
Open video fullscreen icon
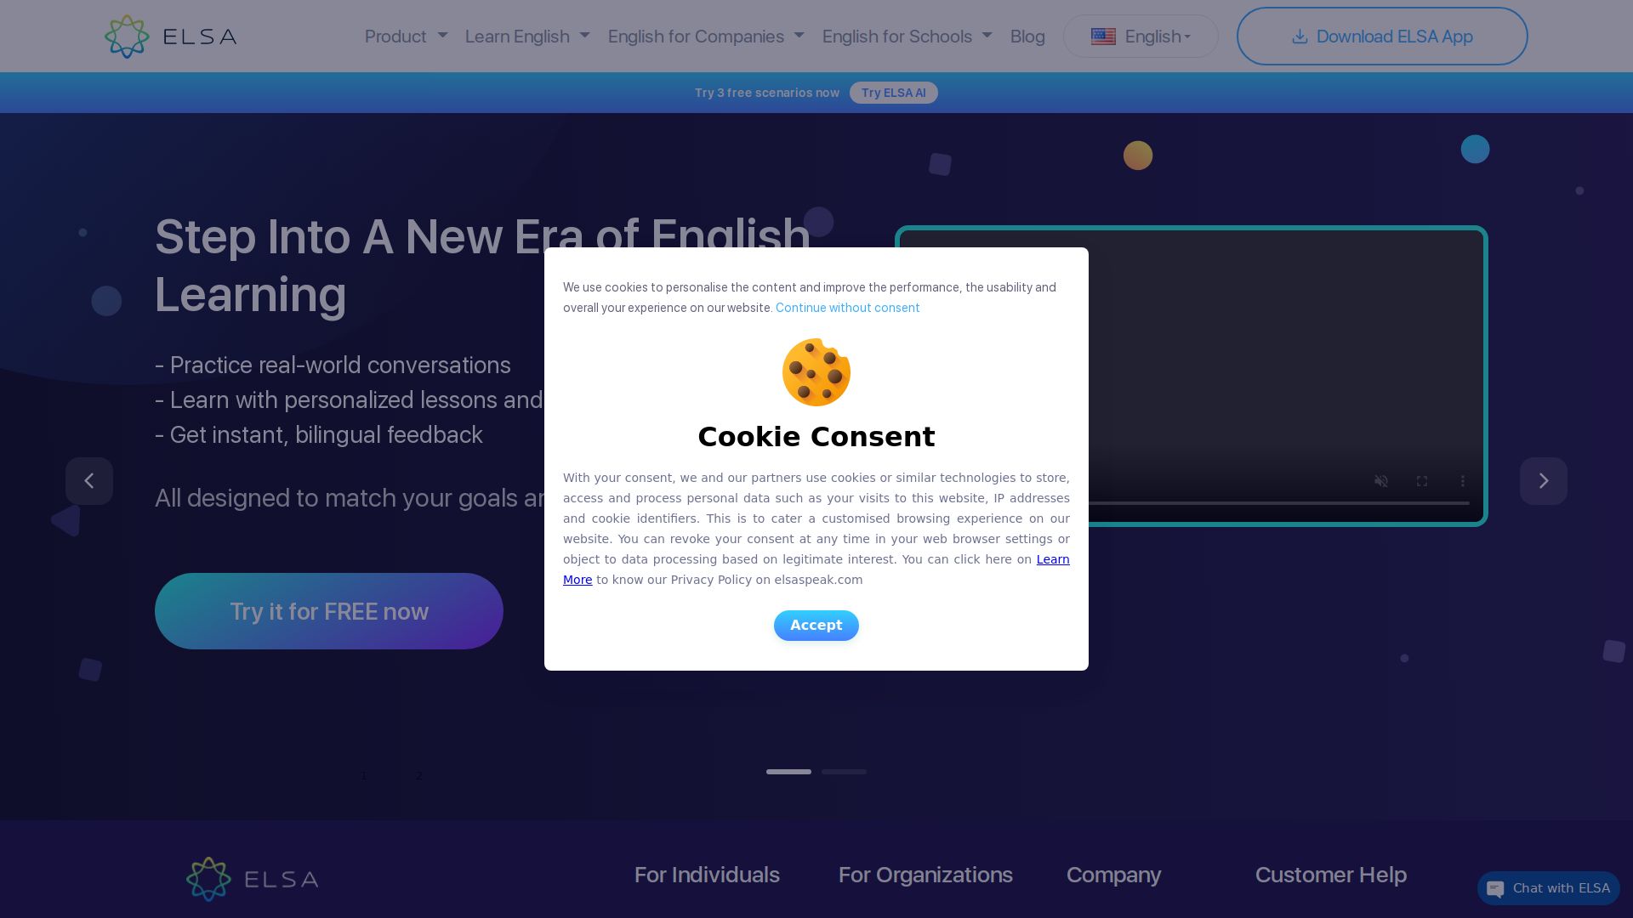pos(1422,481)
